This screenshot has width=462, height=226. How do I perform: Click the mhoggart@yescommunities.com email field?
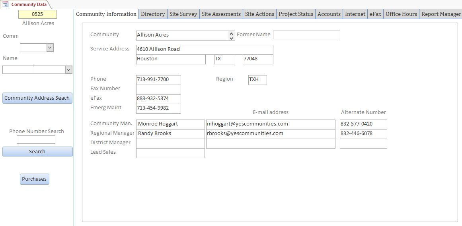(271, 124)
